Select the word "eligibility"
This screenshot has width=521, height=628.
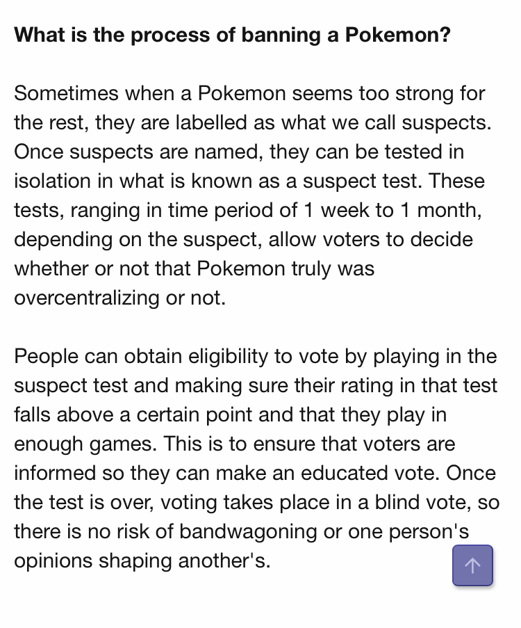click(228, 357)
